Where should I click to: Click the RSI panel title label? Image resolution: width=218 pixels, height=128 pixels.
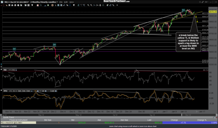(x=5, y=70)
